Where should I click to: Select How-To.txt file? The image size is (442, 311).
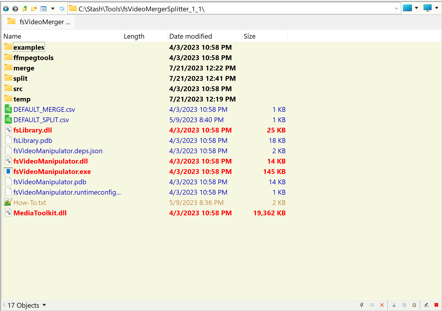point(30,203)
